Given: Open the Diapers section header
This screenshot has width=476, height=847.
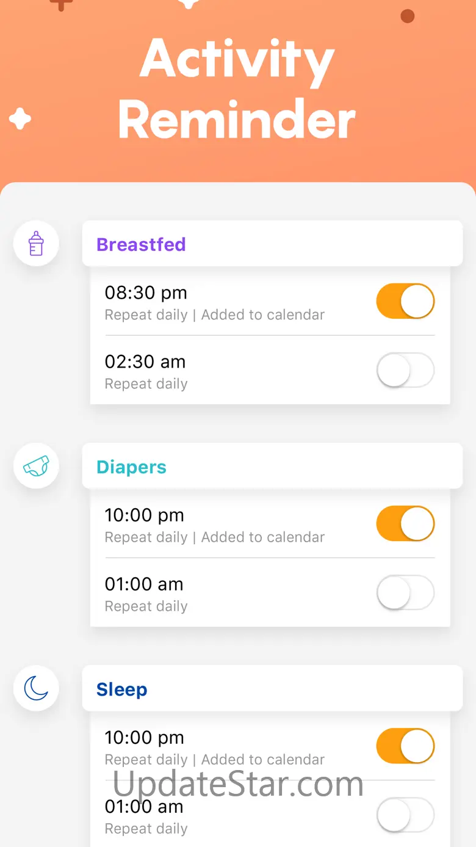Looking at the screenshot, I should pyautogui.click(x=272, y=467).
